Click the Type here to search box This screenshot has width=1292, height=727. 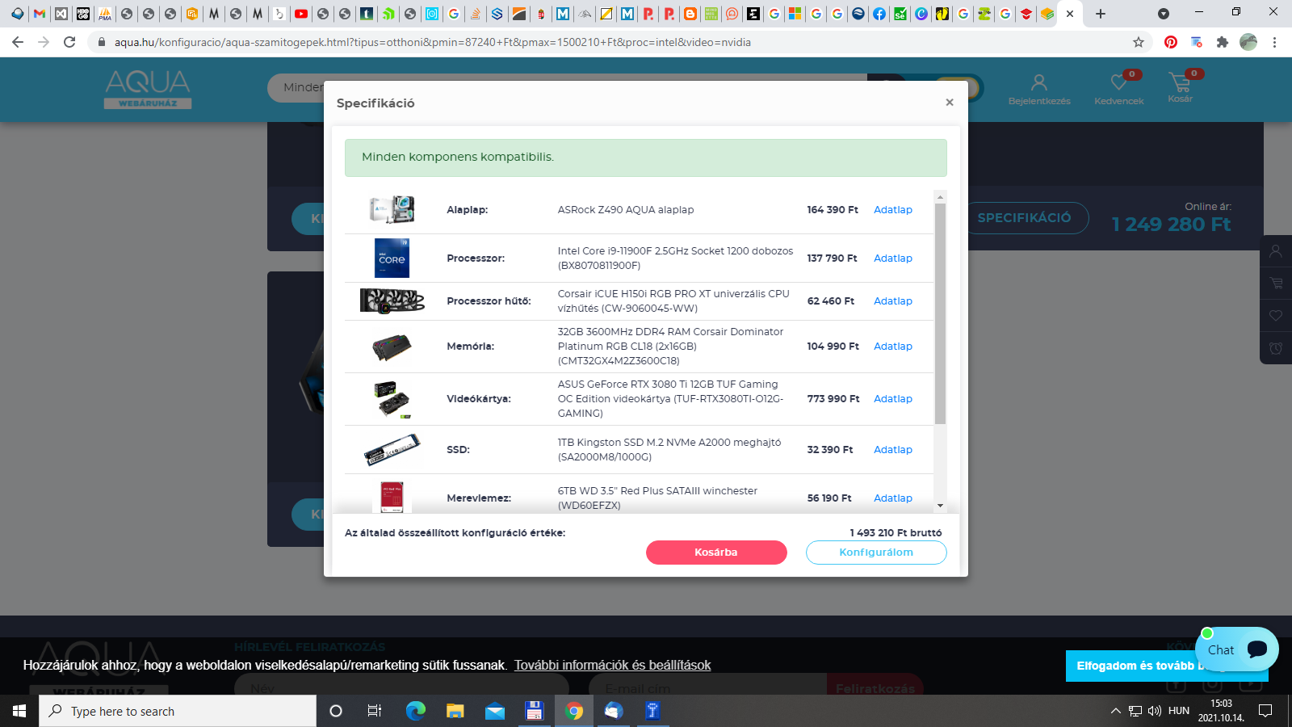(178, 711)
